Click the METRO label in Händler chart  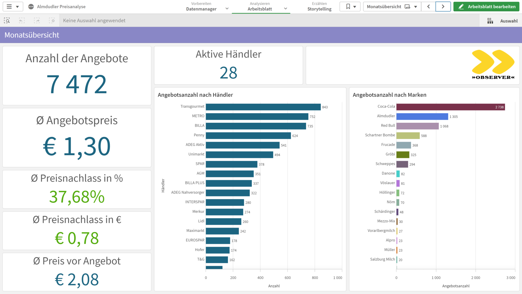pos(198,116)
